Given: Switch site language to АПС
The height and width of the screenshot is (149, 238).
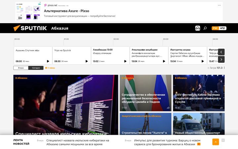Looking at the screenshot, I should (x=222, y=28).
